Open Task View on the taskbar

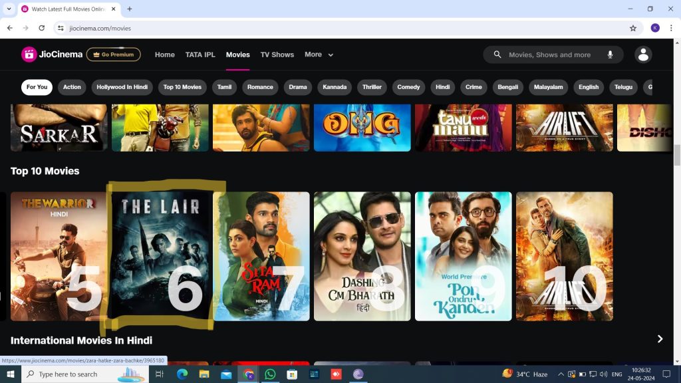click(x=160, y=374)
